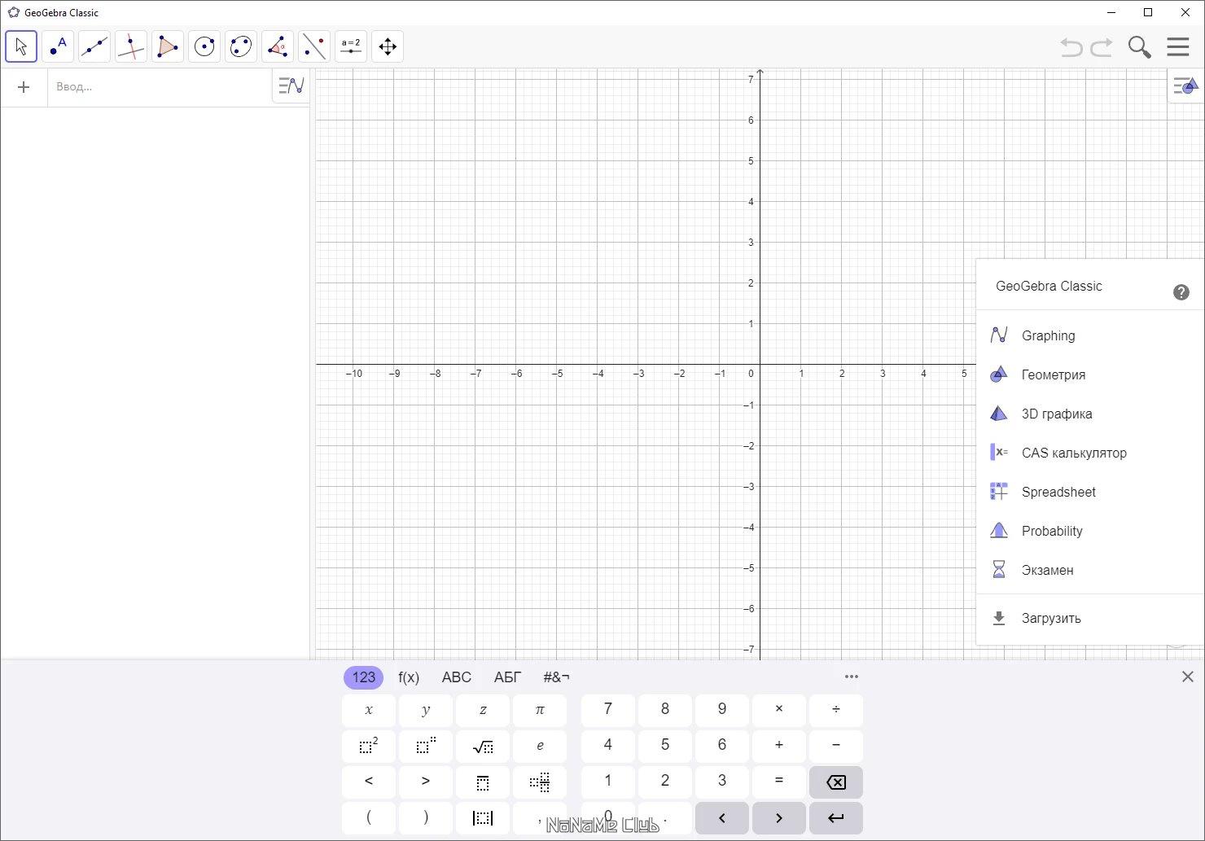This screenshot has width=1205, height=841.
Task: Choose 3D графика perspective
Action: [1090, 414]
